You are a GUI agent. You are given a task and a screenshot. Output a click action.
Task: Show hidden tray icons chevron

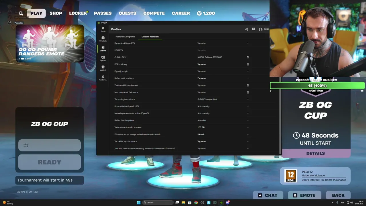[x=332, y=203]
